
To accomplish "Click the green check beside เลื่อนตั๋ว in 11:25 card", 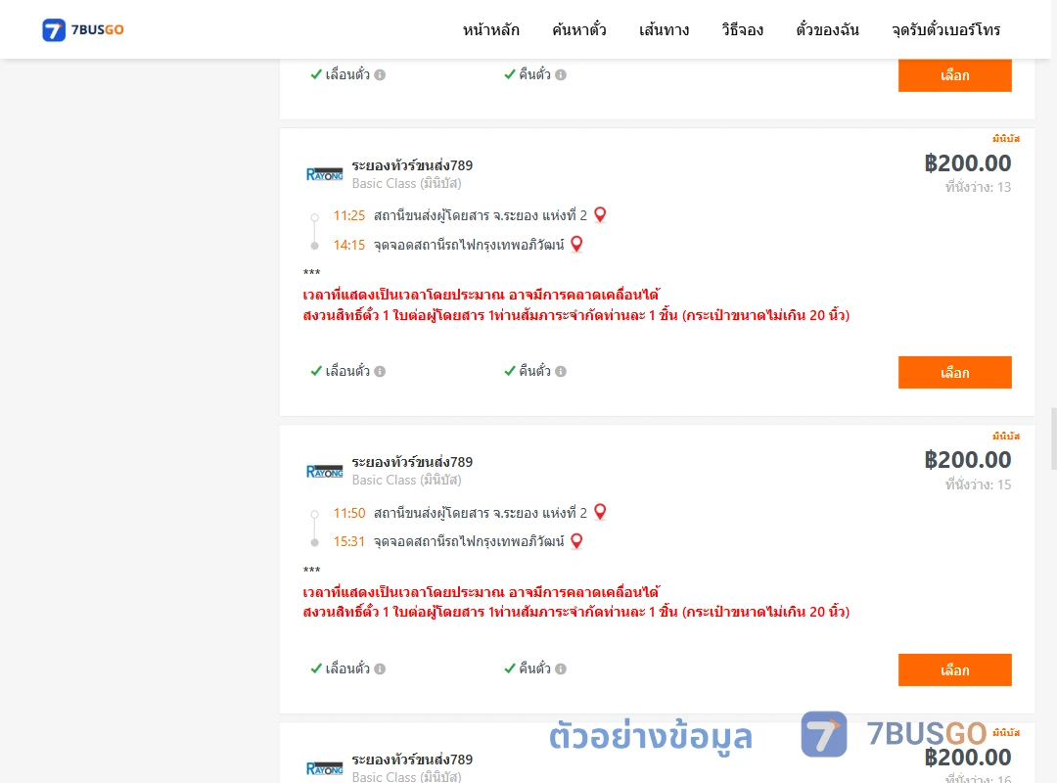I will point(316,371).
